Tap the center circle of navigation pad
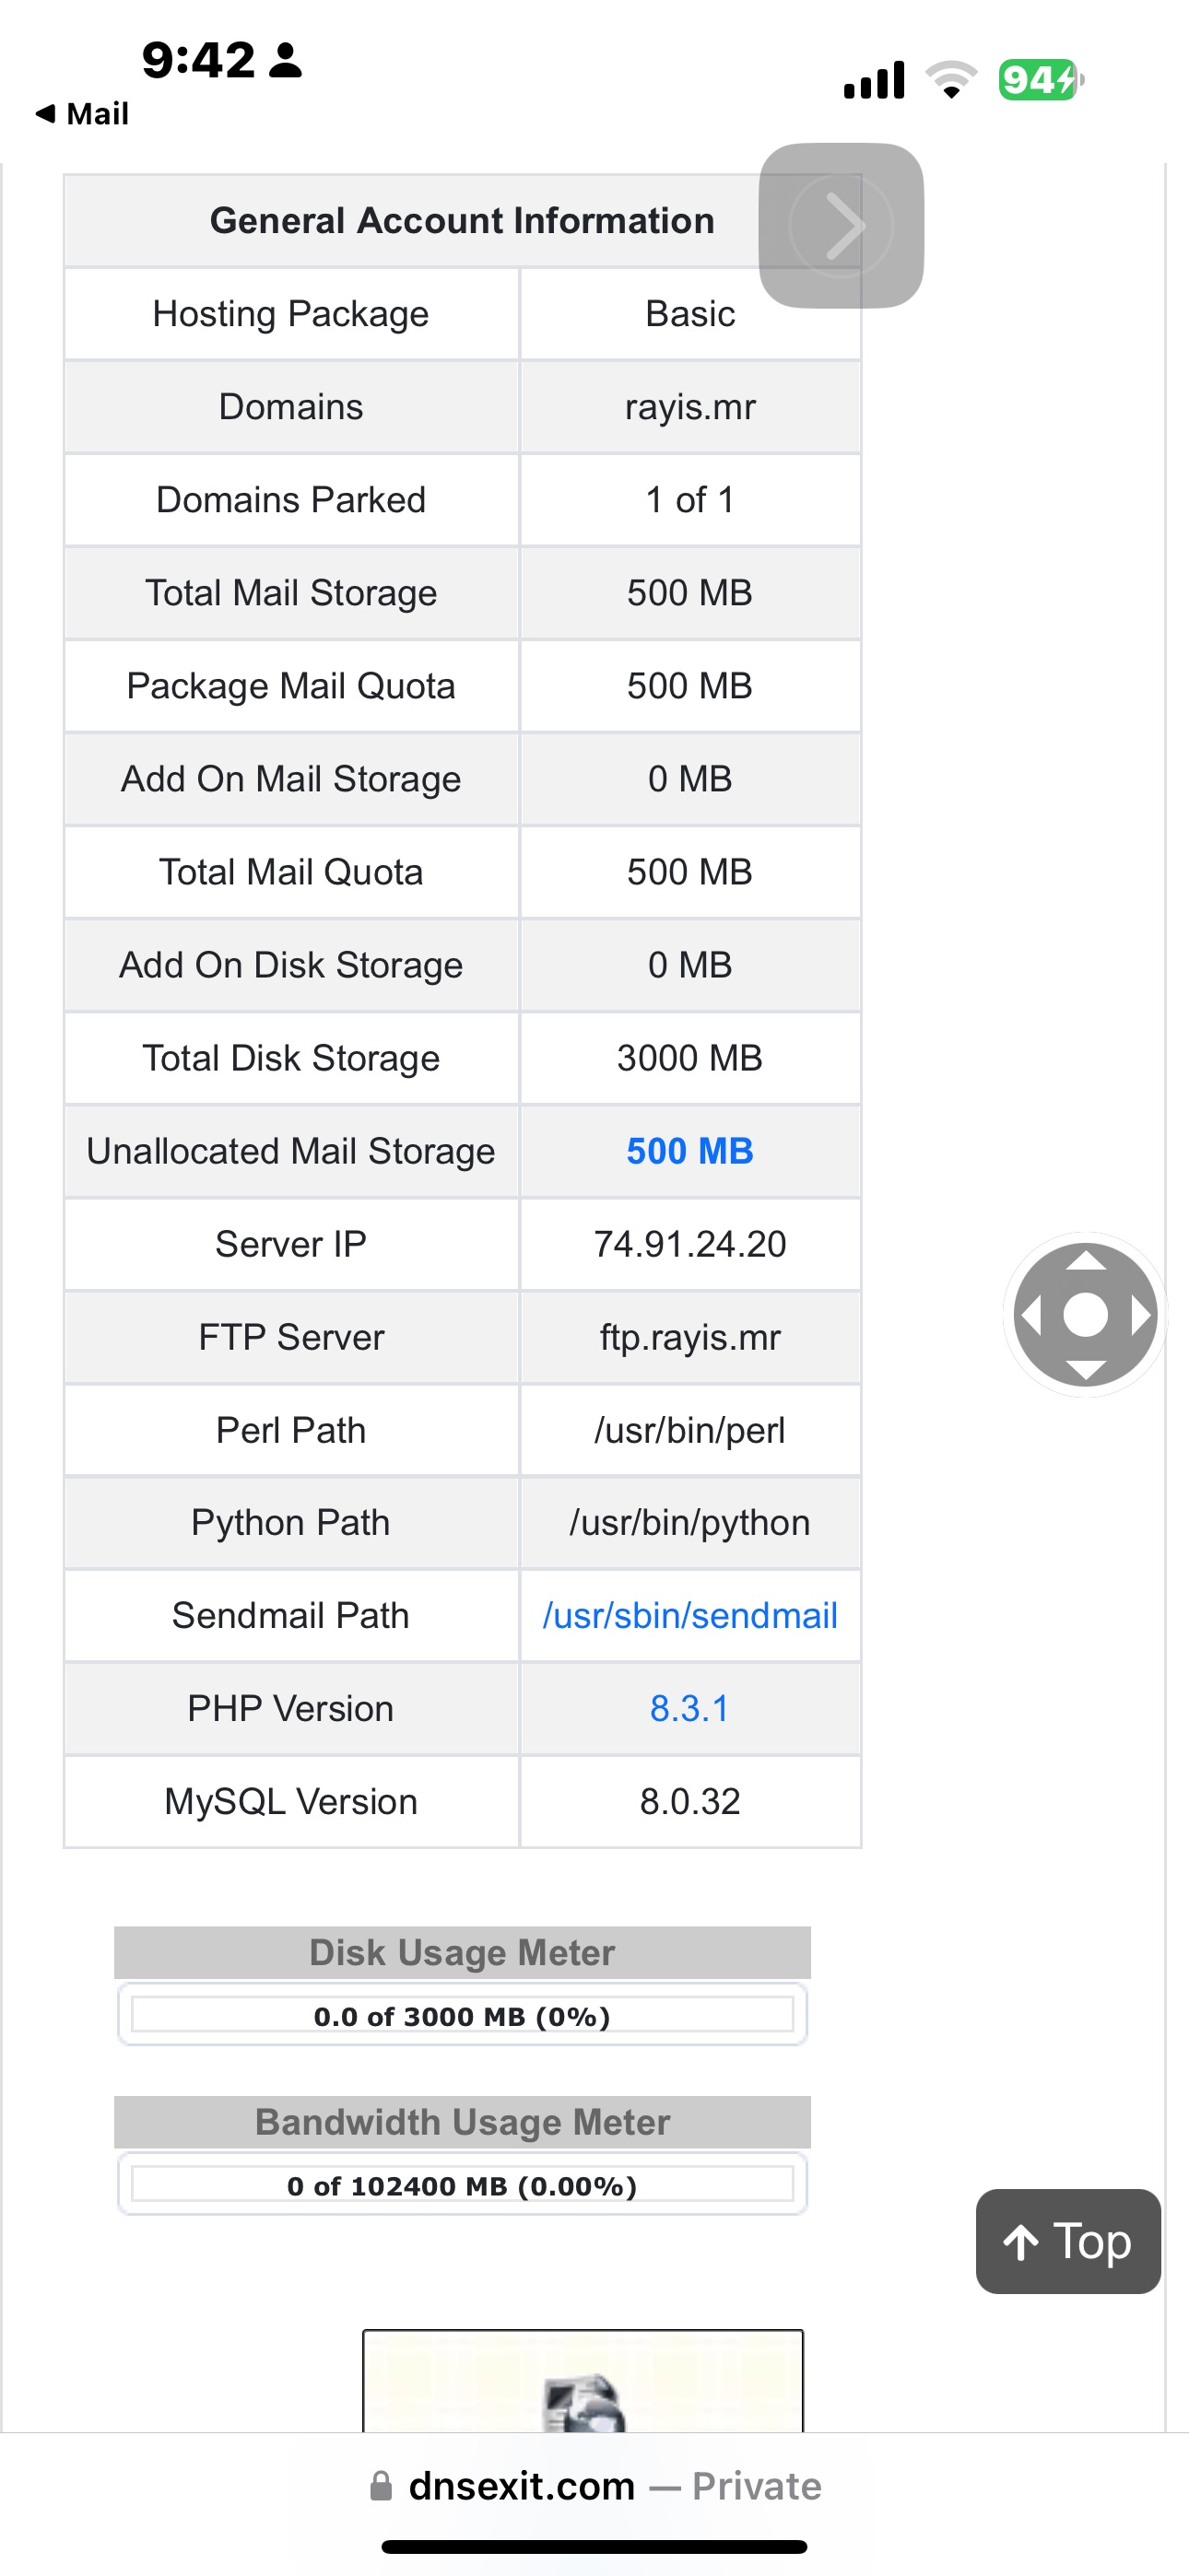 [1085, 1314]
